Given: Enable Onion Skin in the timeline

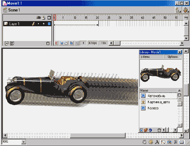Looking at the screenshot, I should coord(62,43).
